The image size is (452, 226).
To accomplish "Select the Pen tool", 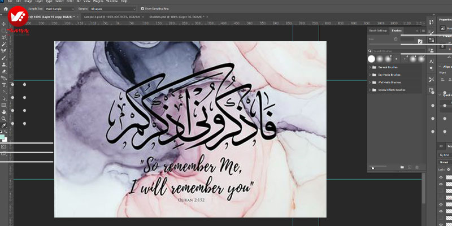I will tap(4, 92).
